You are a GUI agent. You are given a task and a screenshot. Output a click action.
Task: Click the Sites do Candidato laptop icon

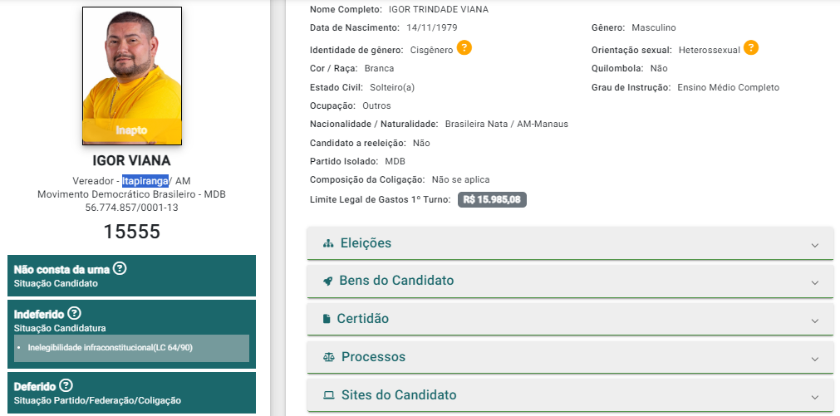[329, 395]
